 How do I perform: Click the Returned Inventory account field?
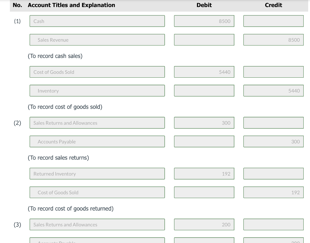97,174
